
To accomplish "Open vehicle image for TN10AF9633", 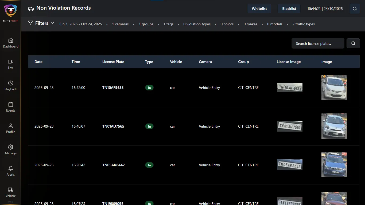I will 334,87.
